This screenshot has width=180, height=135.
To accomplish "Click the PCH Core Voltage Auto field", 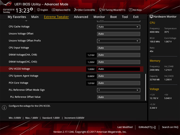I will click(x=118, y=83).
